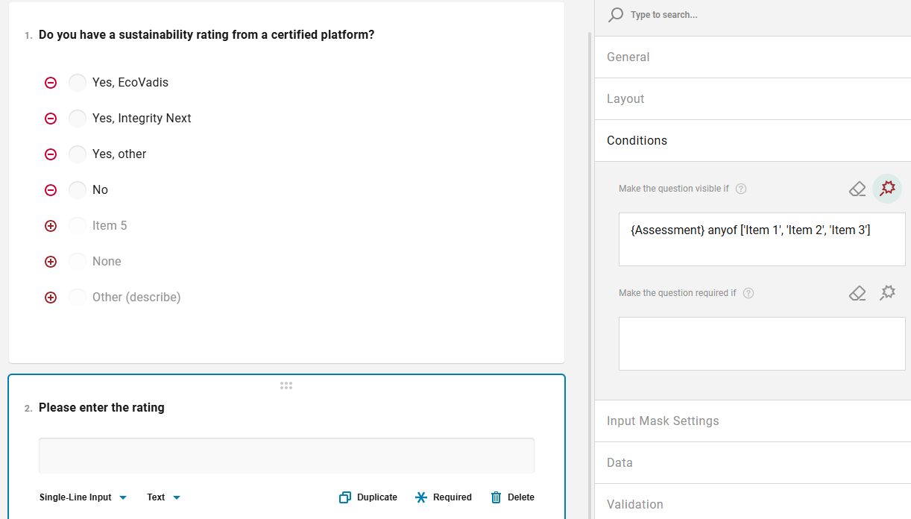Add the 'Other (describe)' option
This screenshot has height=519, width=911.
click(x=51, y=298)
